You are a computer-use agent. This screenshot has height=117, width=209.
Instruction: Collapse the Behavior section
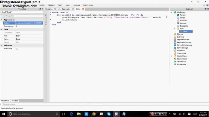tap(2, 45)
